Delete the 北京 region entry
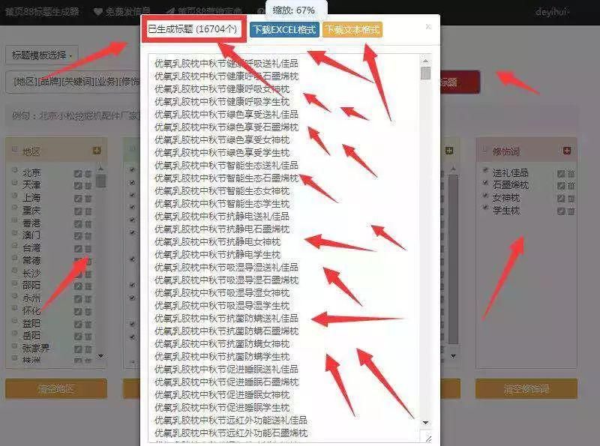Screen dimensions: 600x446 pos(88,174)
